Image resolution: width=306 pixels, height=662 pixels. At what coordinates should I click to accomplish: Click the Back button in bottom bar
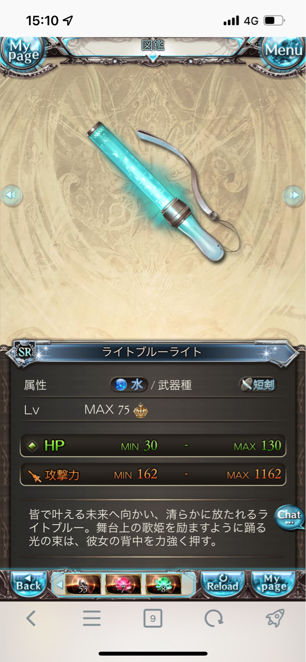(x=29, y=584)
